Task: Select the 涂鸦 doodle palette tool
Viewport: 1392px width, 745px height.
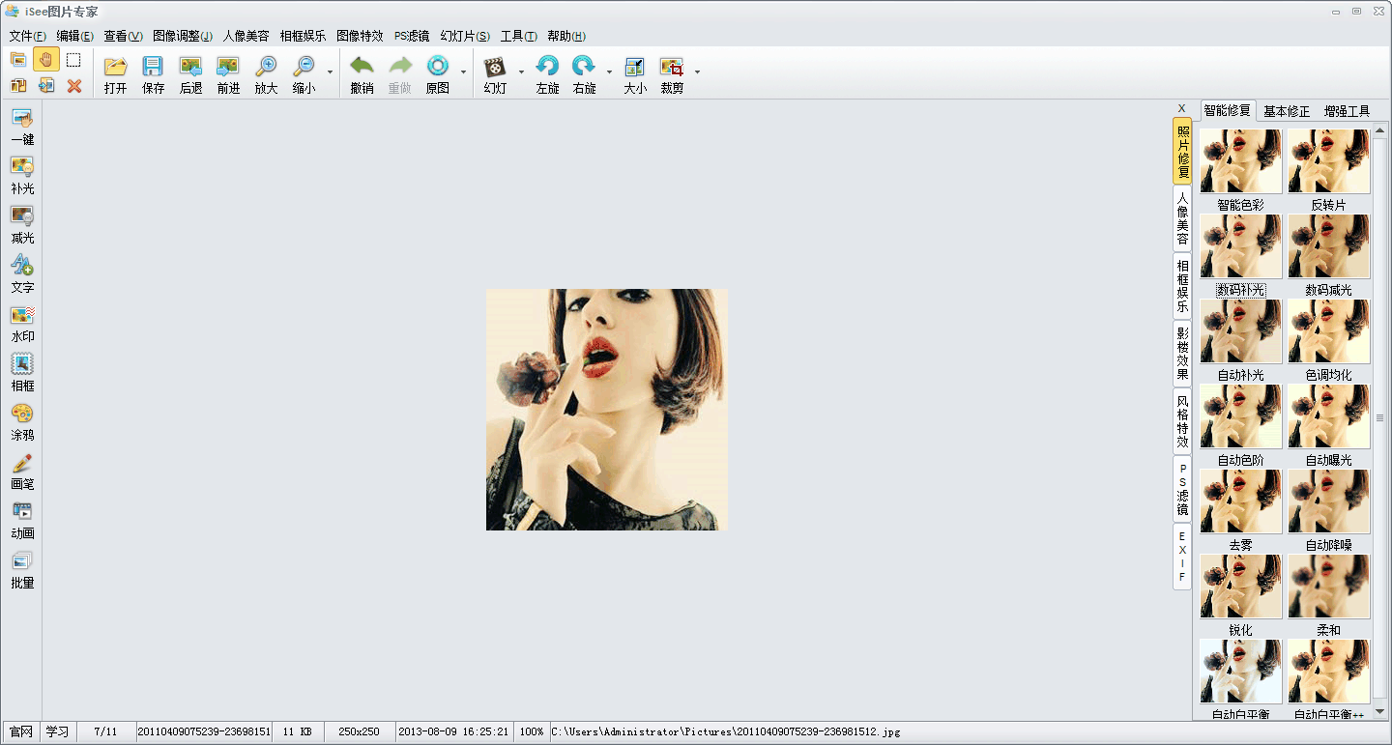Action: pos(22,414)
